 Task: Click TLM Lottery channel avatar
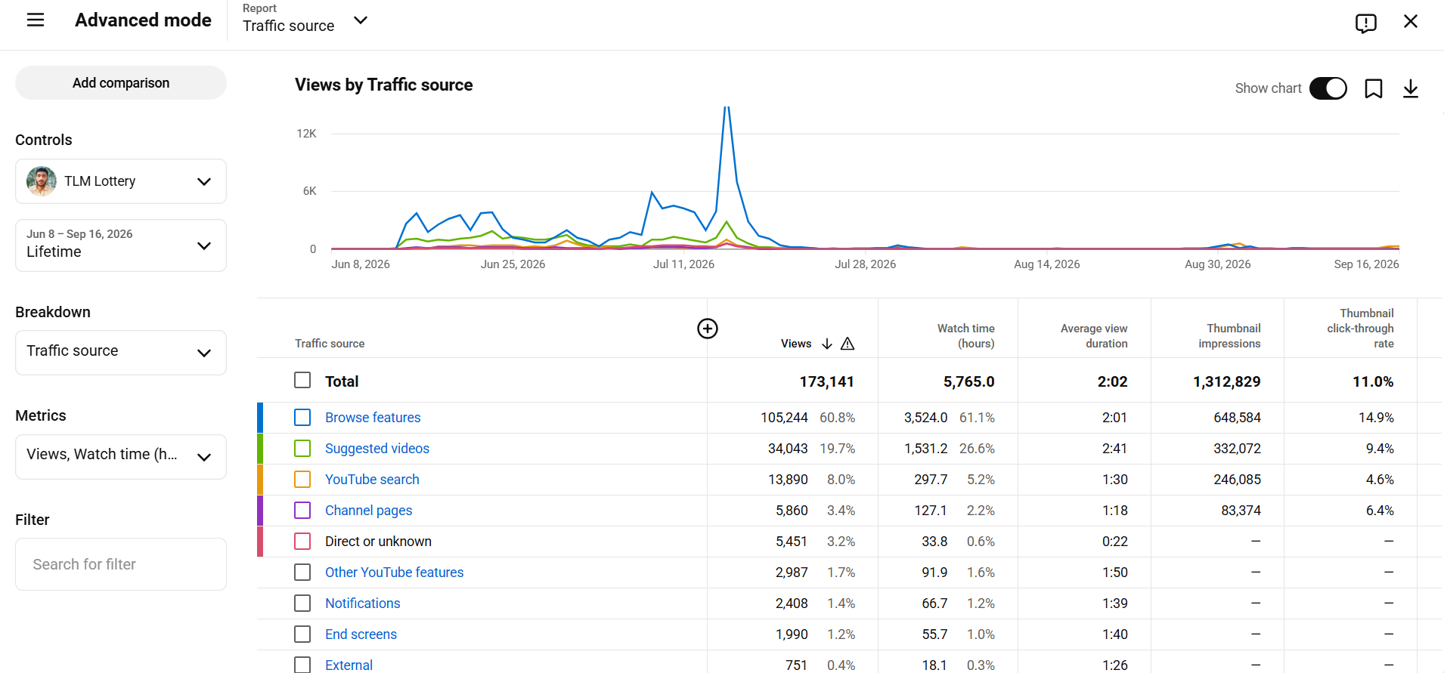pyautogui.click(x=41, y=181)
